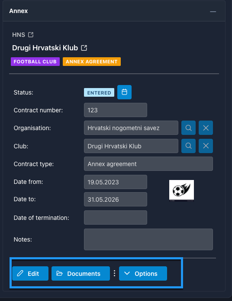232x301 pixels.
Task: Search club with magnifier icon
Action: pyautogui.click(x=189, y=146)
